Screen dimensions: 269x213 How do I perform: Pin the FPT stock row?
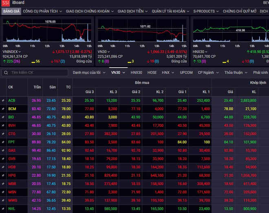click(3, 142)
